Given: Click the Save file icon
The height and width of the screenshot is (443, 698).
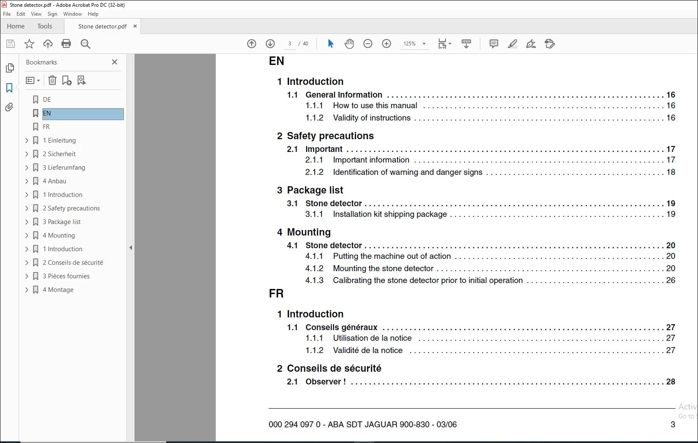Looking at the screenshot, I should tap(11, 44).
